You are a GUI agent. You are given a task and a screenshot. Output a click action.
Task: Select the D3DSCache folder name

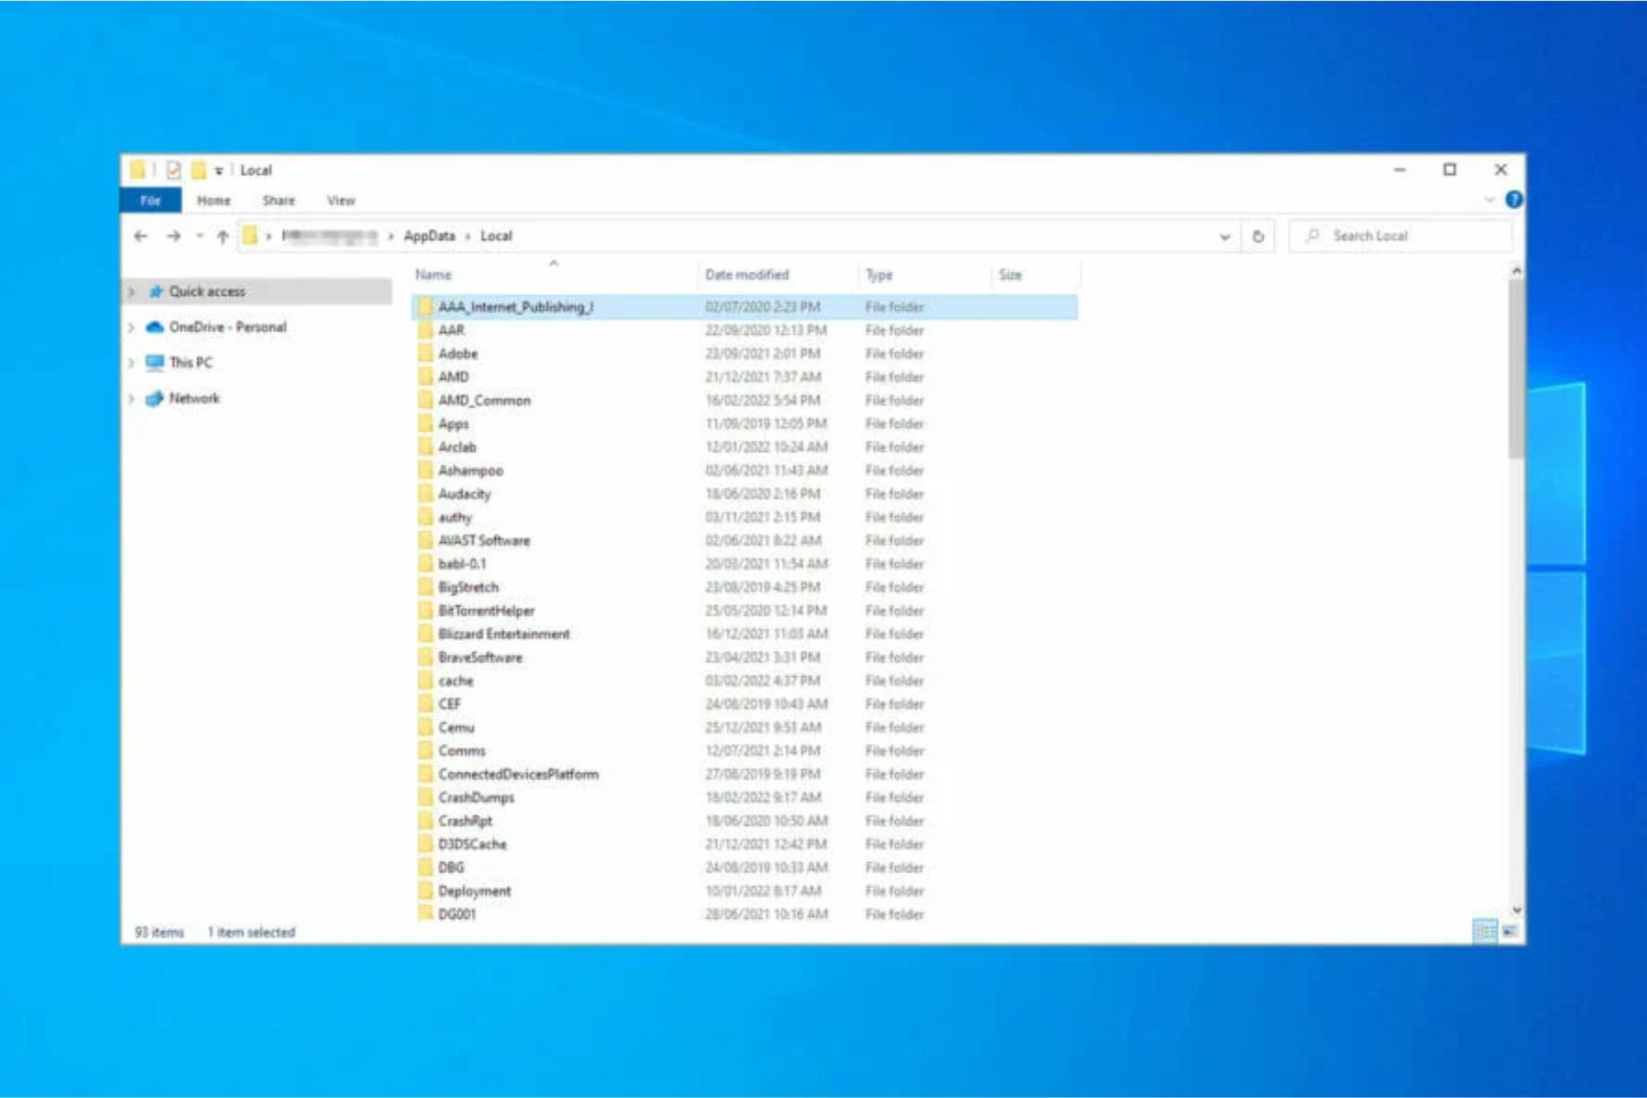(472, 844)
